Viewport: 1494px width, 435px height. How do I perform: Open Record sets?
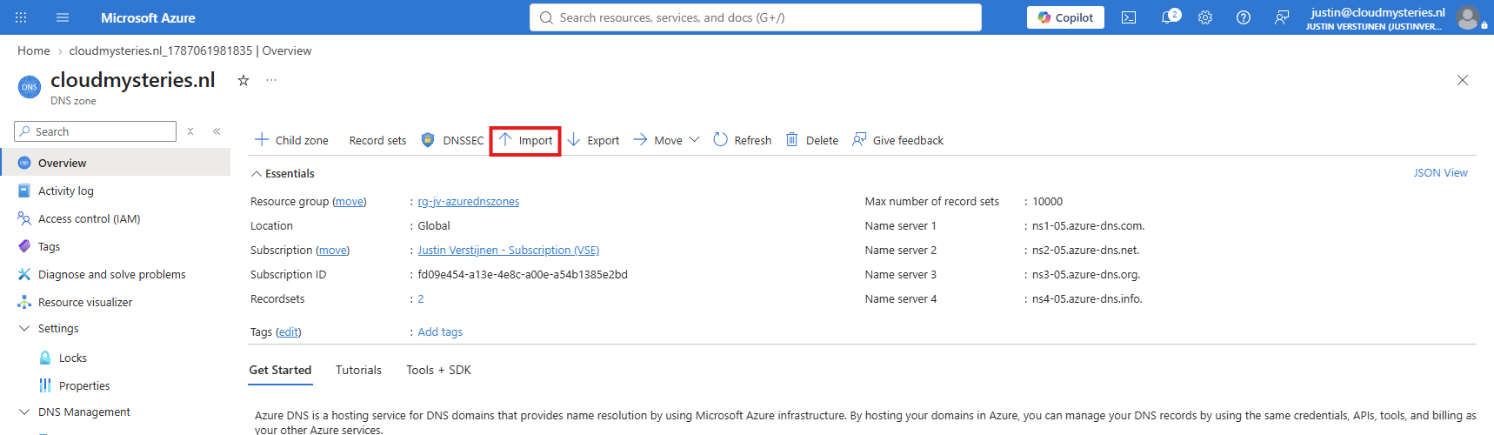pos(377,140)
